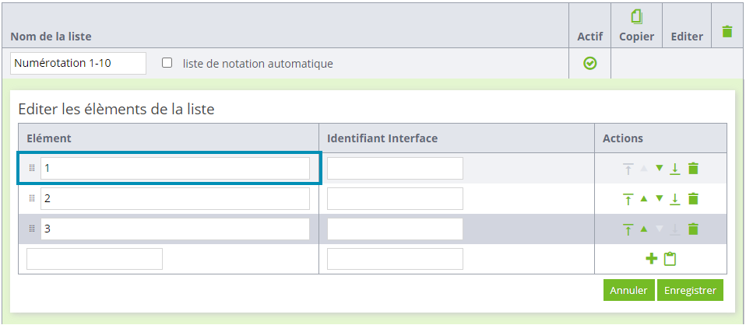746x325 pixels.
Task: Click the clipboard paste icon
Action: pyautogui.click(x=670, y=259)
